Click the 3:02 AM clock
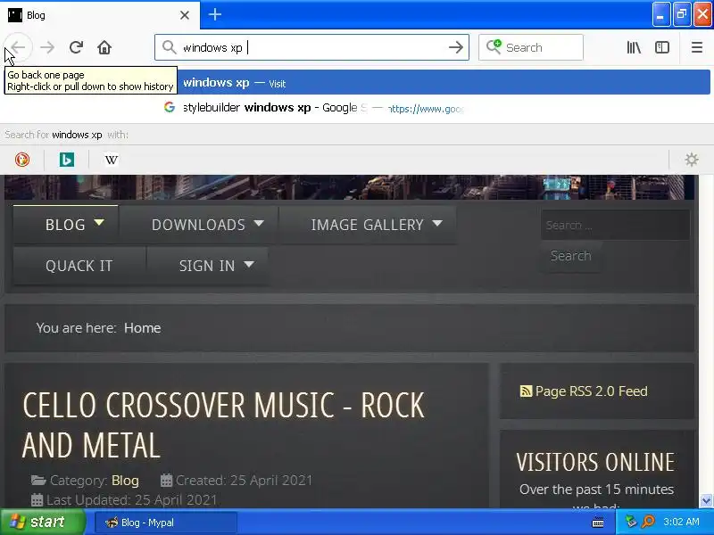714x535 pixels. (681, 522)
